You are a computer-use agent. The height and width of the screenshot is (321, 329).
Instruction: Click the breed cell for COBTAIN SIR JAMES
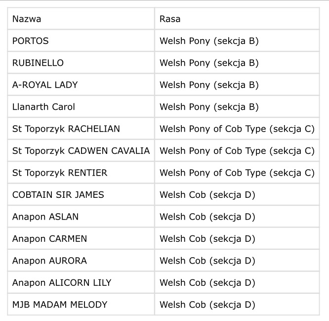(x=207, y=195)
